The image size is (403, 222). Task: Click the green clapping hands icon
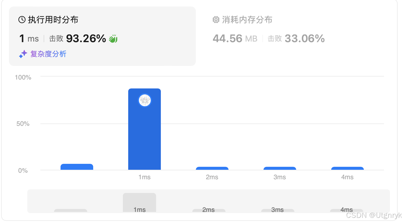pyautogui.click(x=113, y=39)
